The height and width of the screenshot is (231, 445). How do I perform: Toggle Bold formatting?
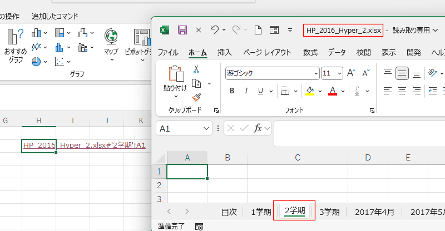[231, 91]
